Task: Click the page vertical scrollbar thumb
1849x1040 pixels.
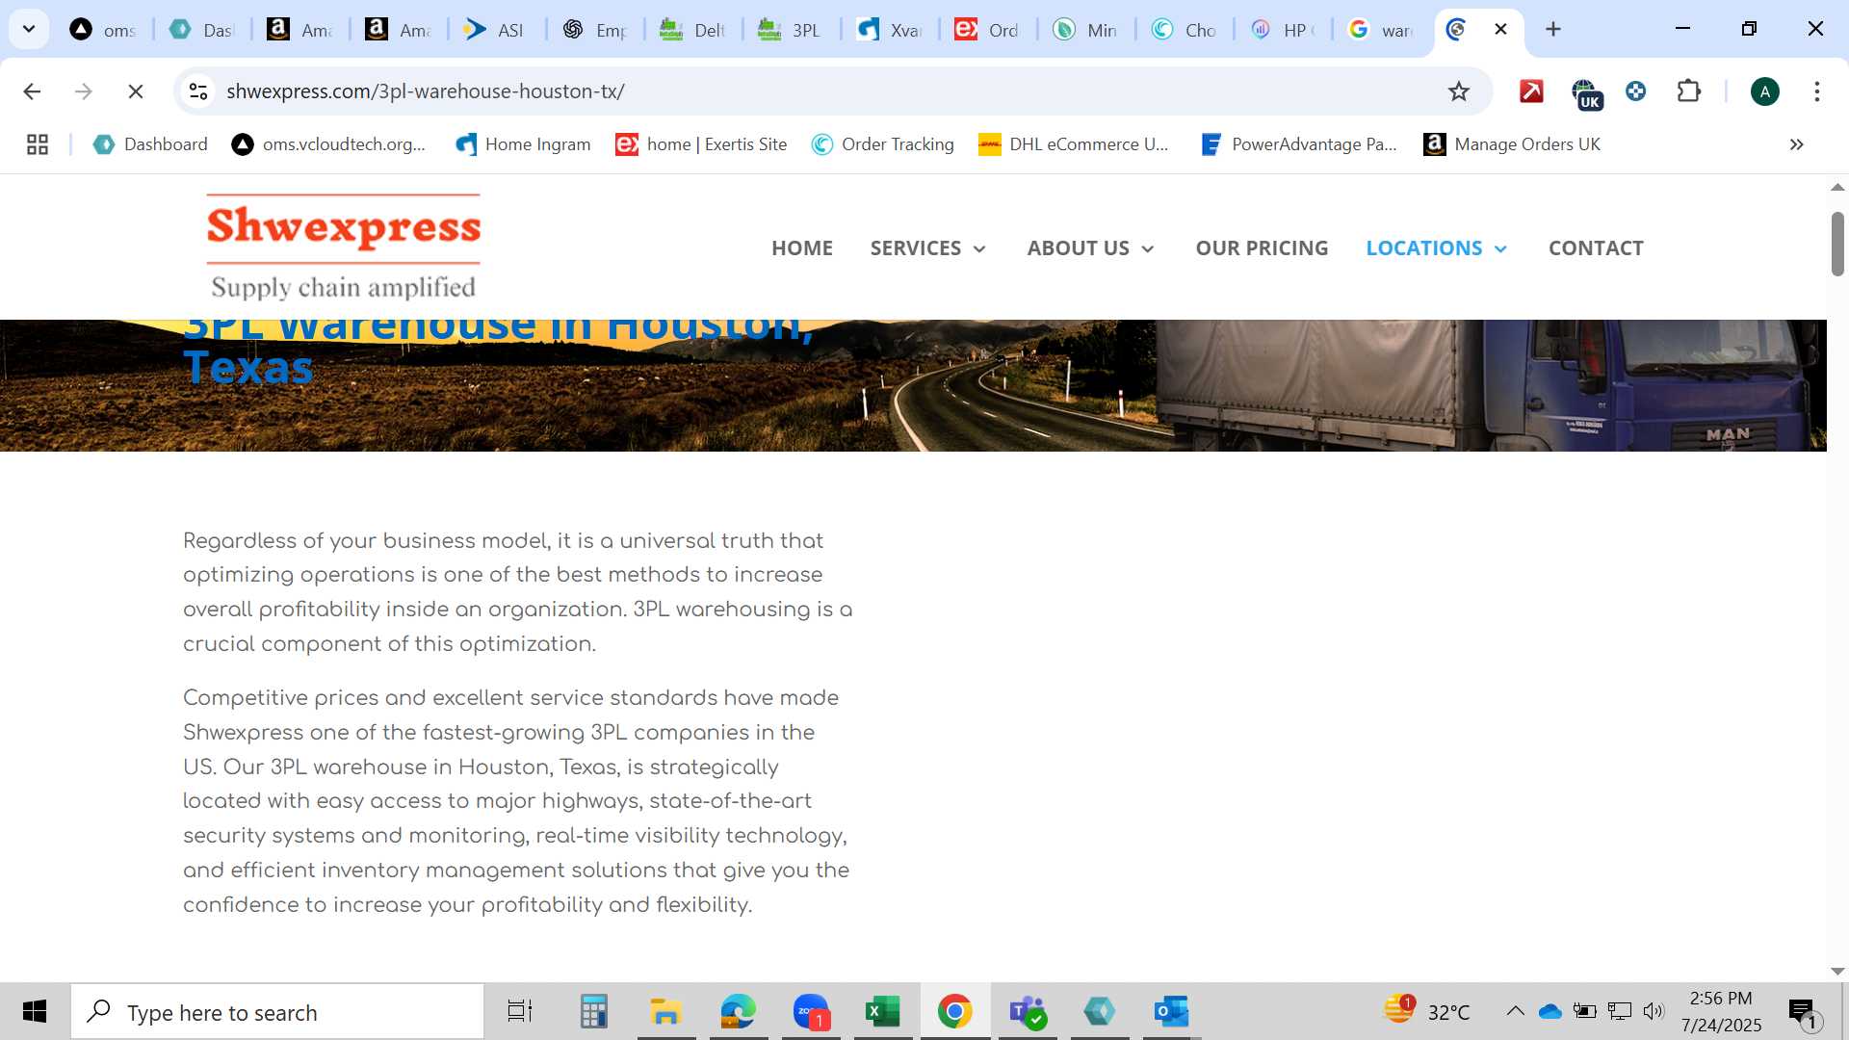Action: pos(1837,244)
